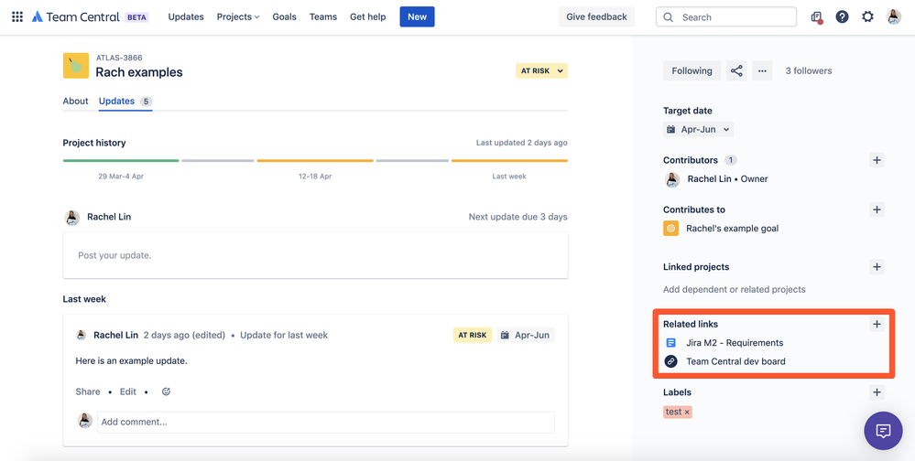Click the search magnifier icon
This screenshot has width=915, height=461.
click(669, 17)
